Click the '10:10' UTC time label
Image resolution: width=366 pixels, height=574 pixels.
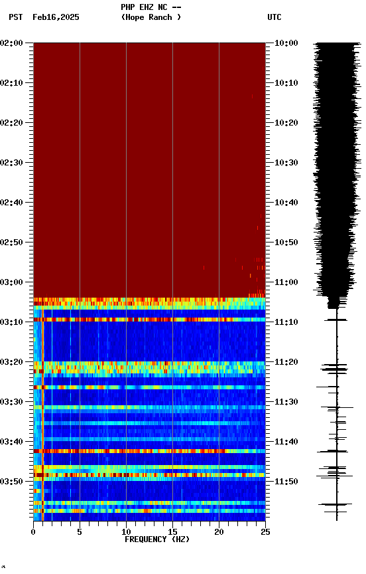(286, 83)
